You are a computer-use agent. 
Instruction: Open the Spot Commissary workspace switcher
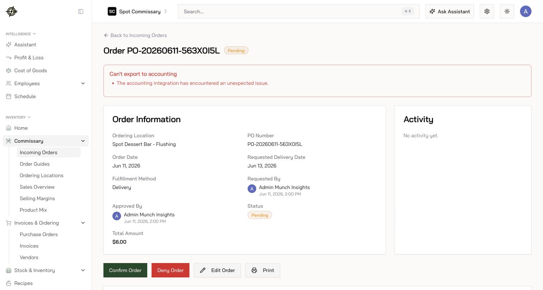(138, 11)
